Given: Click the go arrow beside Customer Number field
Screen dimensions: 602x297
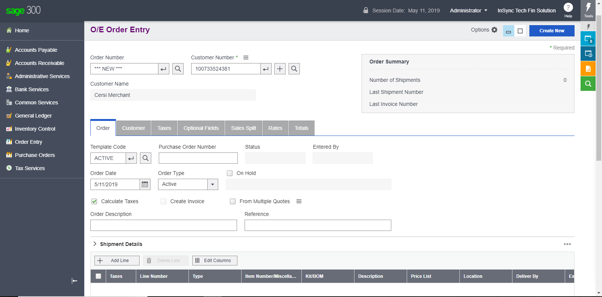Looking at the screenshot, I should coord(266,69).
